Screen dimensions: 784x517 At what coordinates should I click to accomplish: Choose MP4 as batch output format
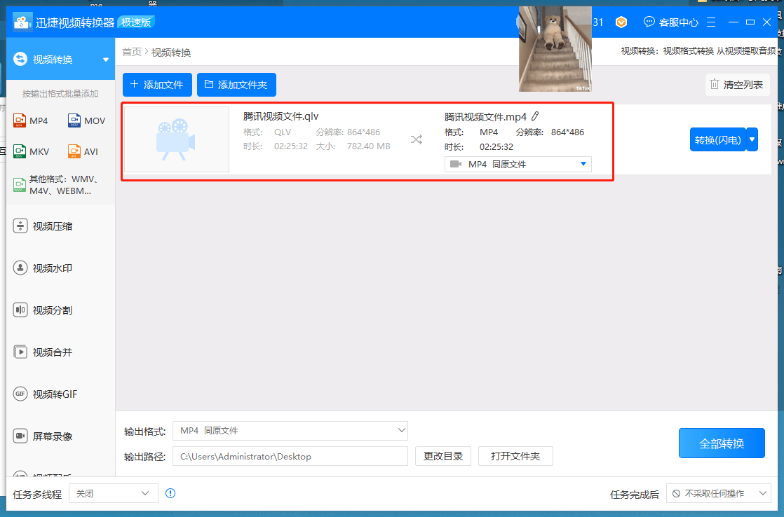[x=31, y=120]
